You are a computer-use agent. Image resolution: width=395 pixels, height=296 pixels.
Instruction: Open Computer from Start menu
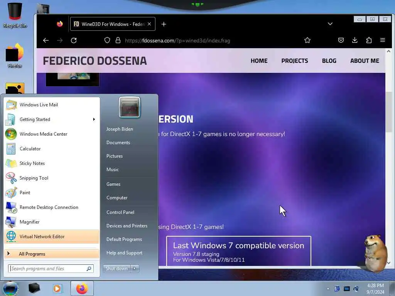click(116, 198)
